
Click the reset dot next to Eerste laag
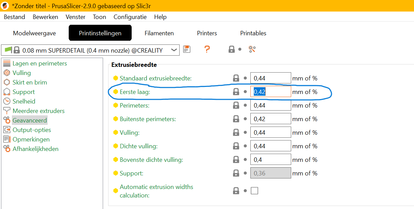pyautogui.click(x=245, y=92)
